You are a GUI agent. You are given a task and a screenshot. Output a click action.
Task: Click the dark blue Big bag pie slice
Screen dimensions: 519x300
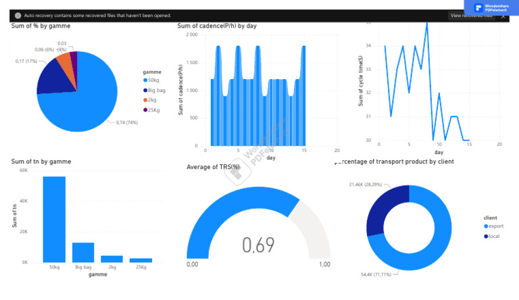tap(55, 80)
